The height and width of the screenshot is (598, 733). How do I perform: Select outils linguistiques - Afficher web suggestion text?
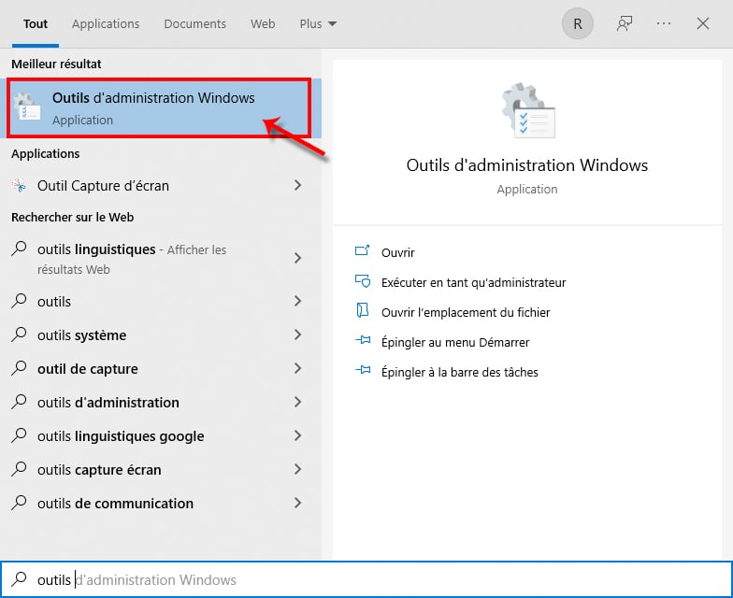(132, 259)
